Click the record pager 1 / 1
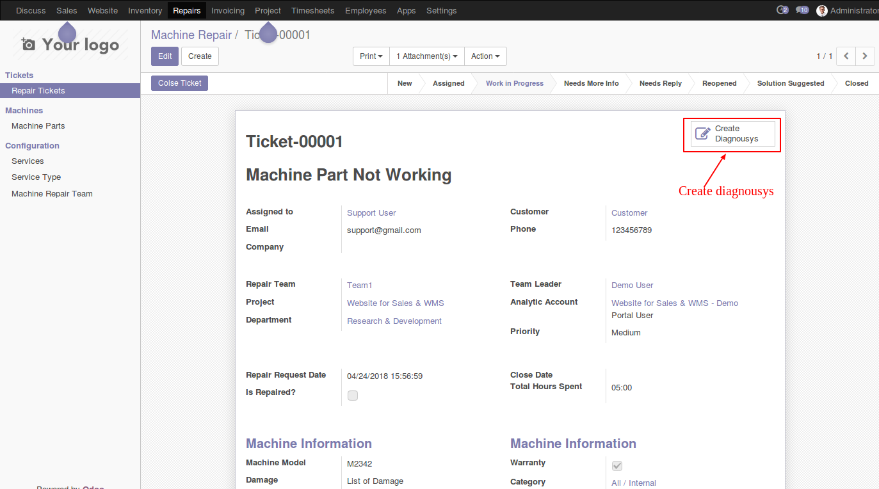The height and width of the screenshot is (489, 879). pyautogui.click(x=824, y=56)
